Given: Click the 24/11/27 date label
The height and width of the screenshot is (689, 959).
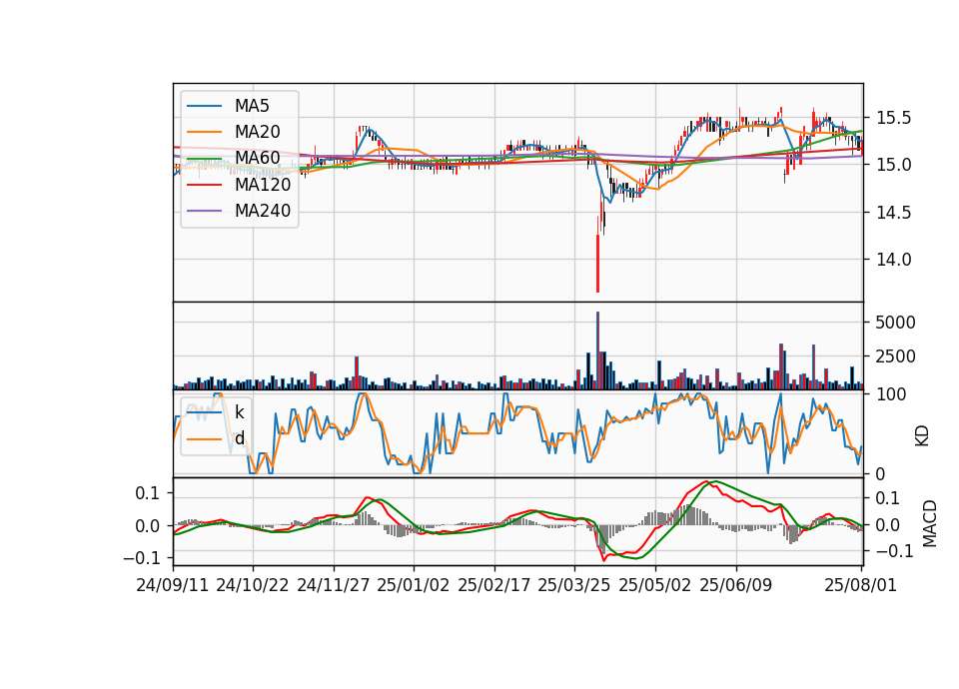Looking at the screenshot, I should point(334,585).
